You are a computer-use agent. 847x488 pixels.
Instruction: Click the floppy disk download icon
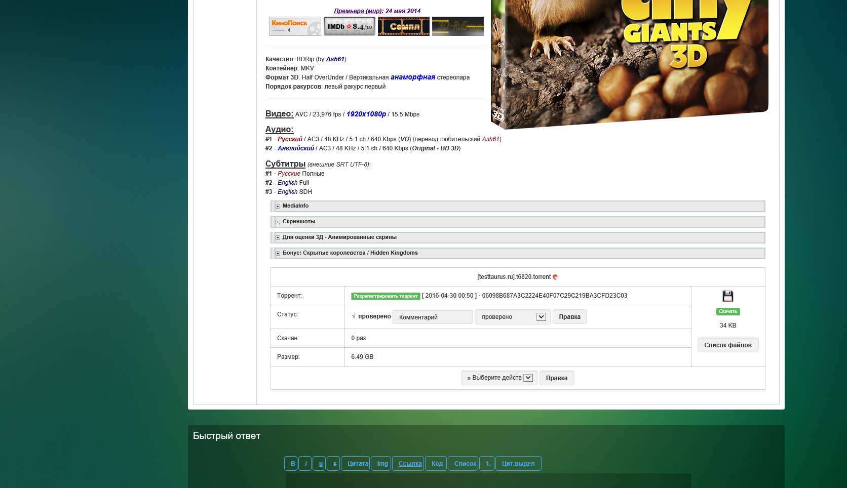[x=727, y=296]
